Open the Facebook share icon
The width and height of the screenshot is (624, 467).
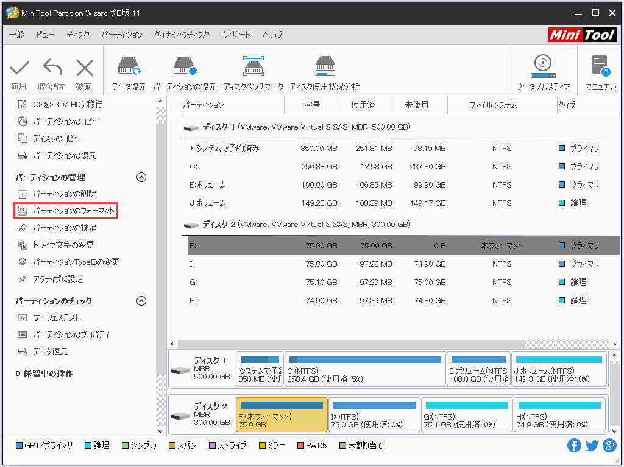(574, 446)
